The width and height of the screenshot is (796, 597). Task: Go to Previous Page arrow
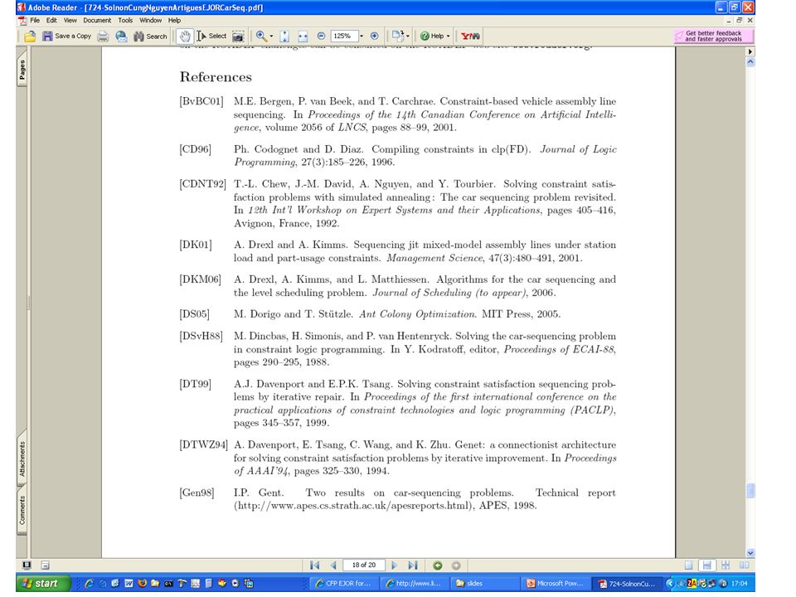[x=333, y=565]
